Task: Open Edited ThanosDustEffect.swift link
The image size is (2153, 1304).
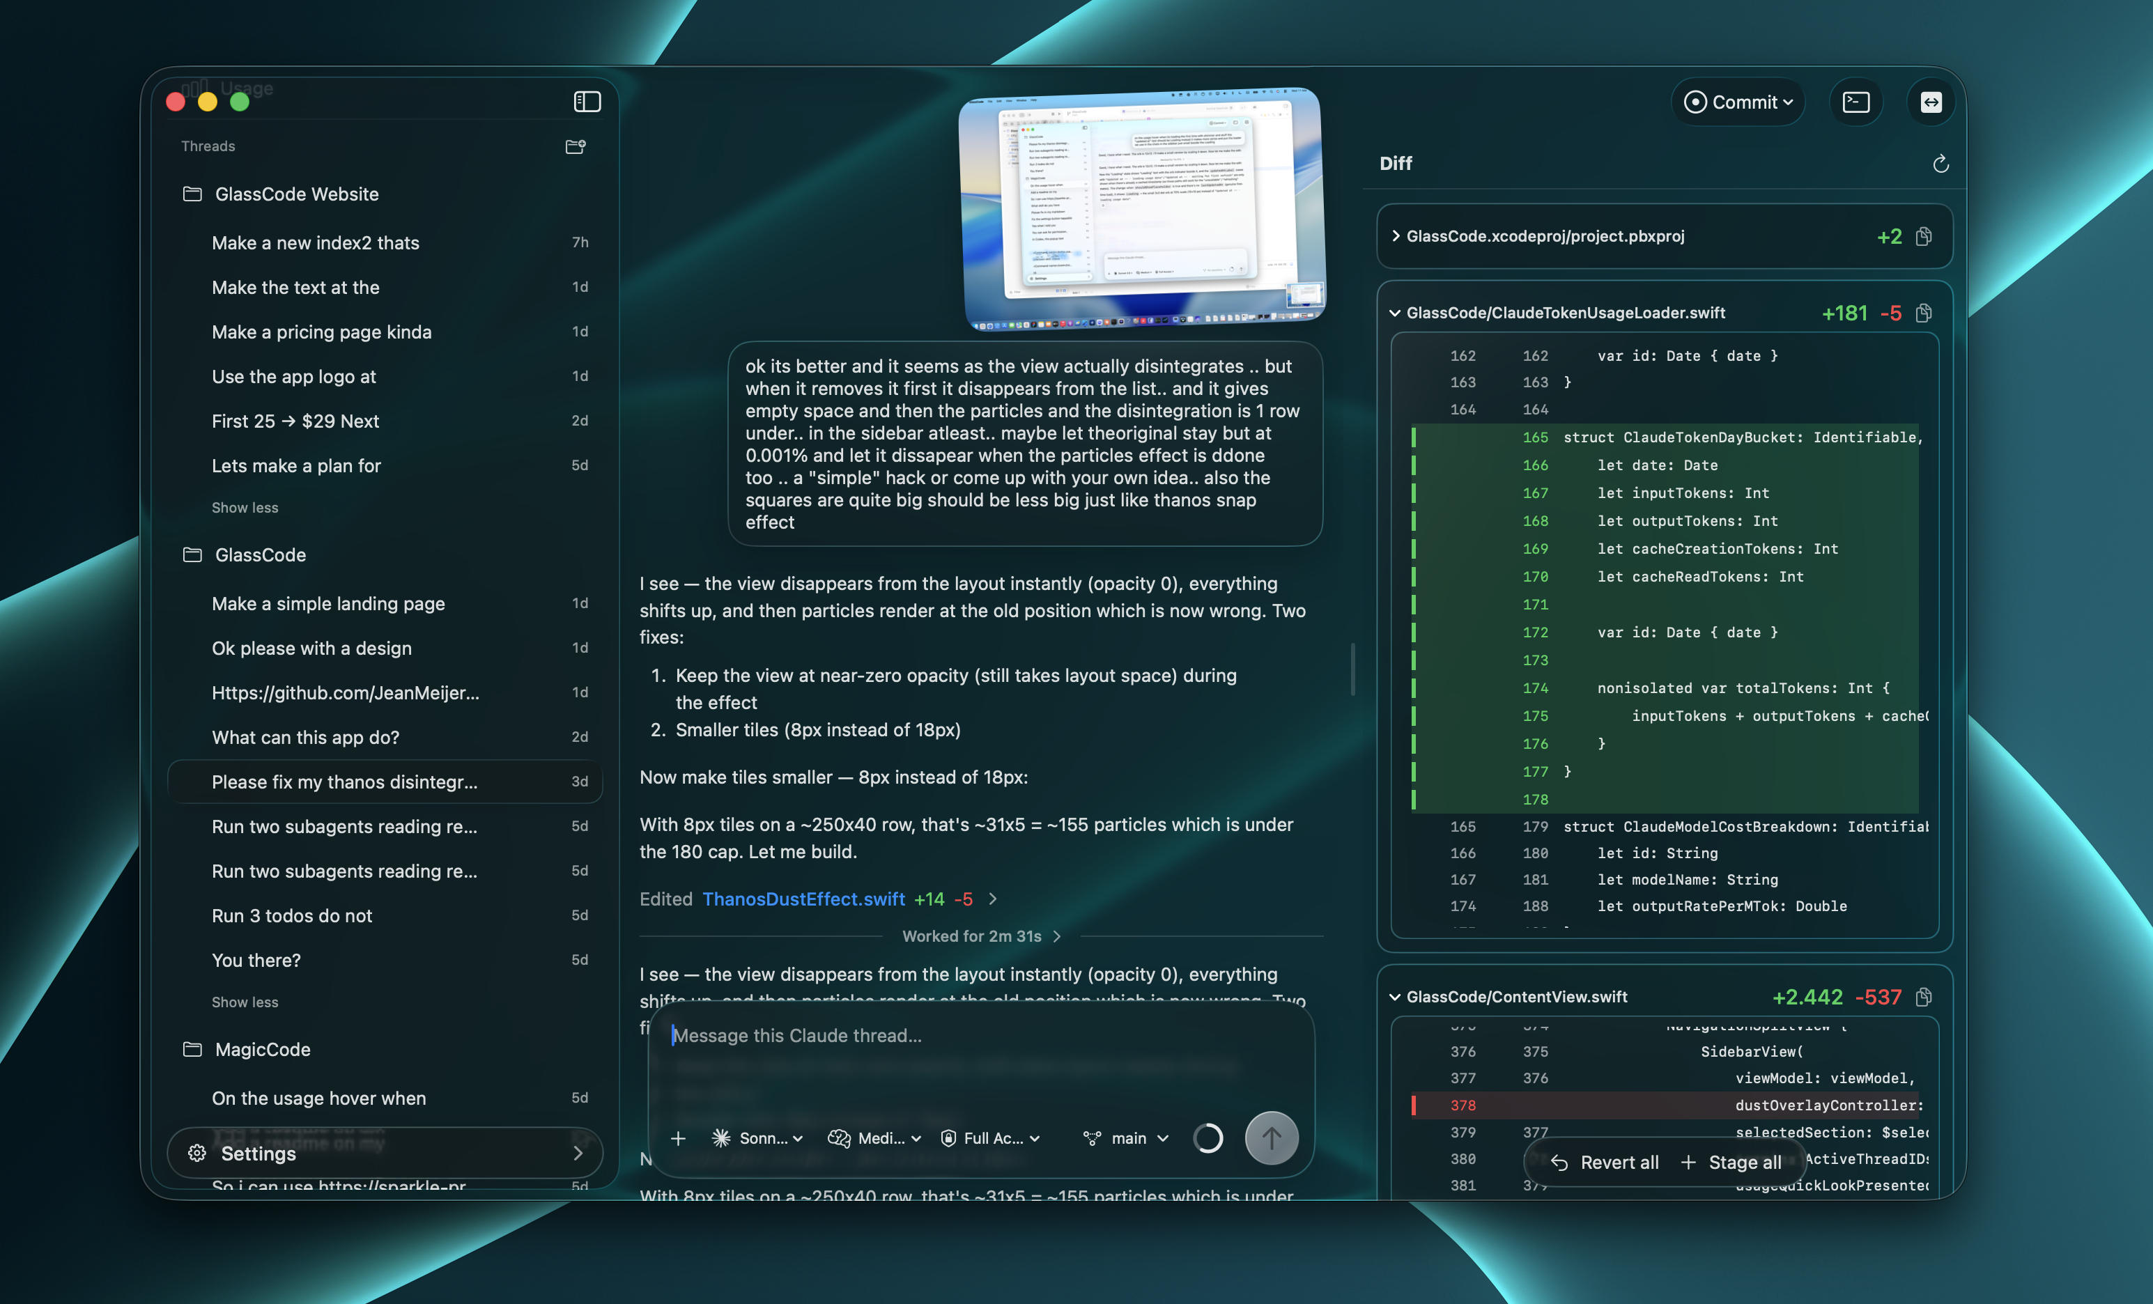Action: click(x=803, y=899)
